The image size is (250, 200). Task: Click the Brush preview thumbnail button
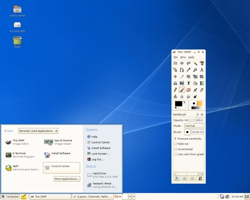[x=187, y=132]
